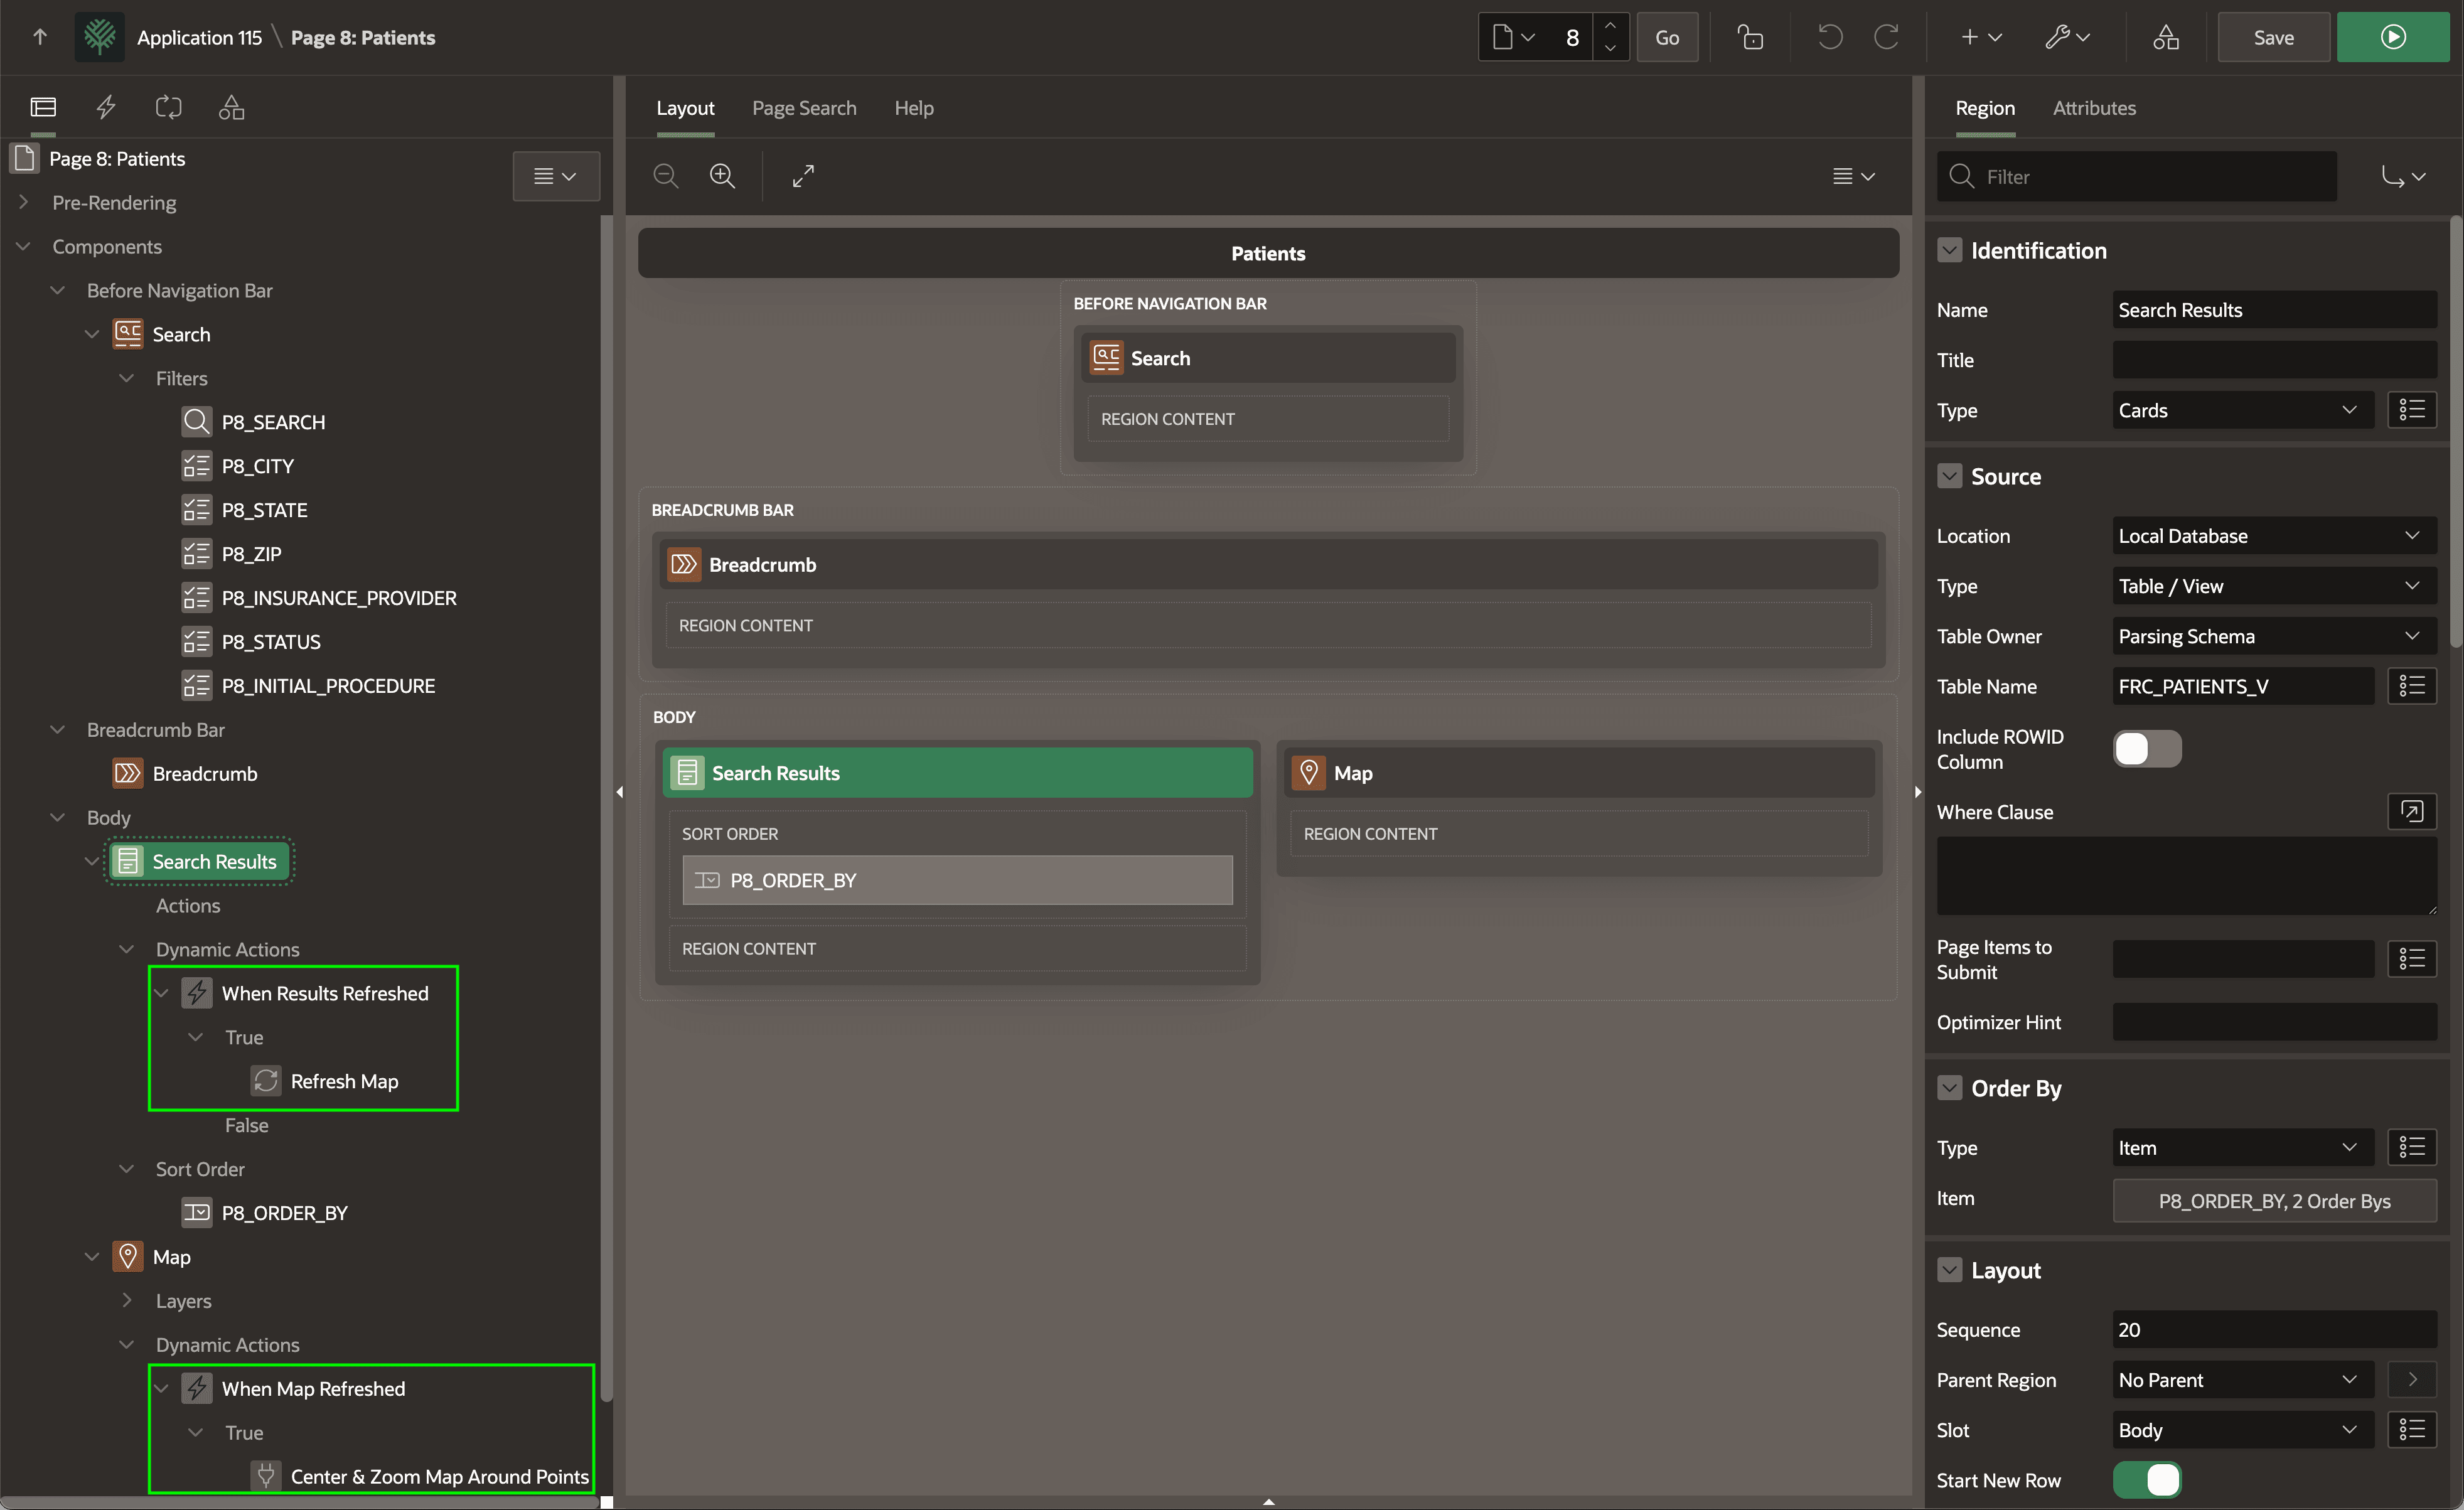Open the source Type Table / View dropdown

pos(2274,586)
